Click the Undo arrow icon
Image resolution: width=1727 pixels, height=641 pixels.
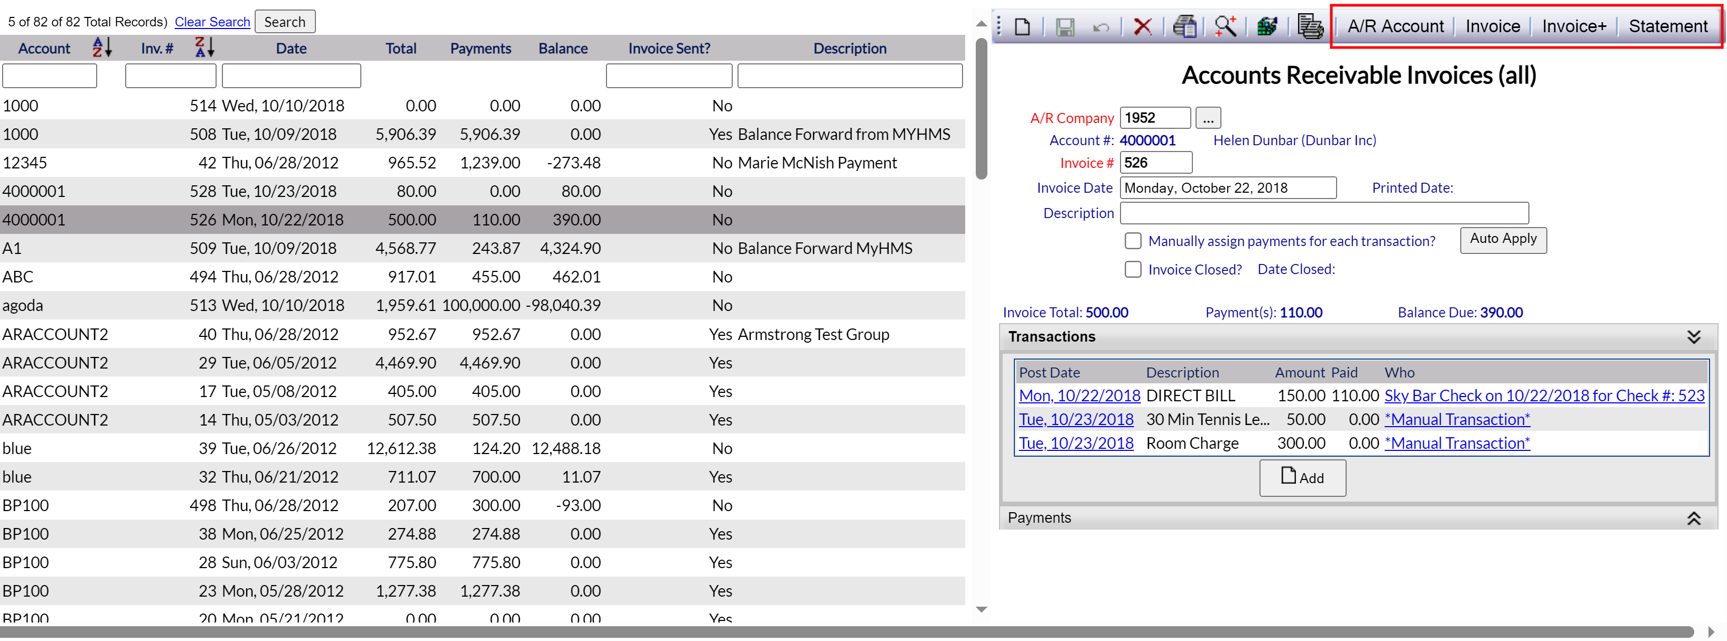pyautogui.click(x=1101, y=27)
